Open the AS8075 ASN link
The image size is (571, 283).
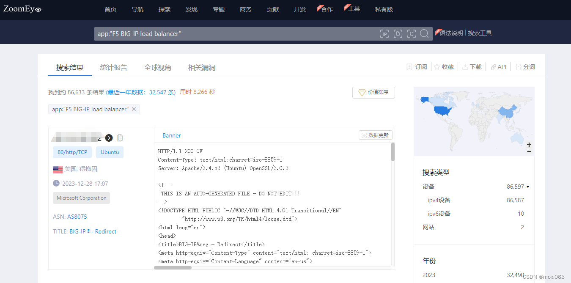pos(77,217)
